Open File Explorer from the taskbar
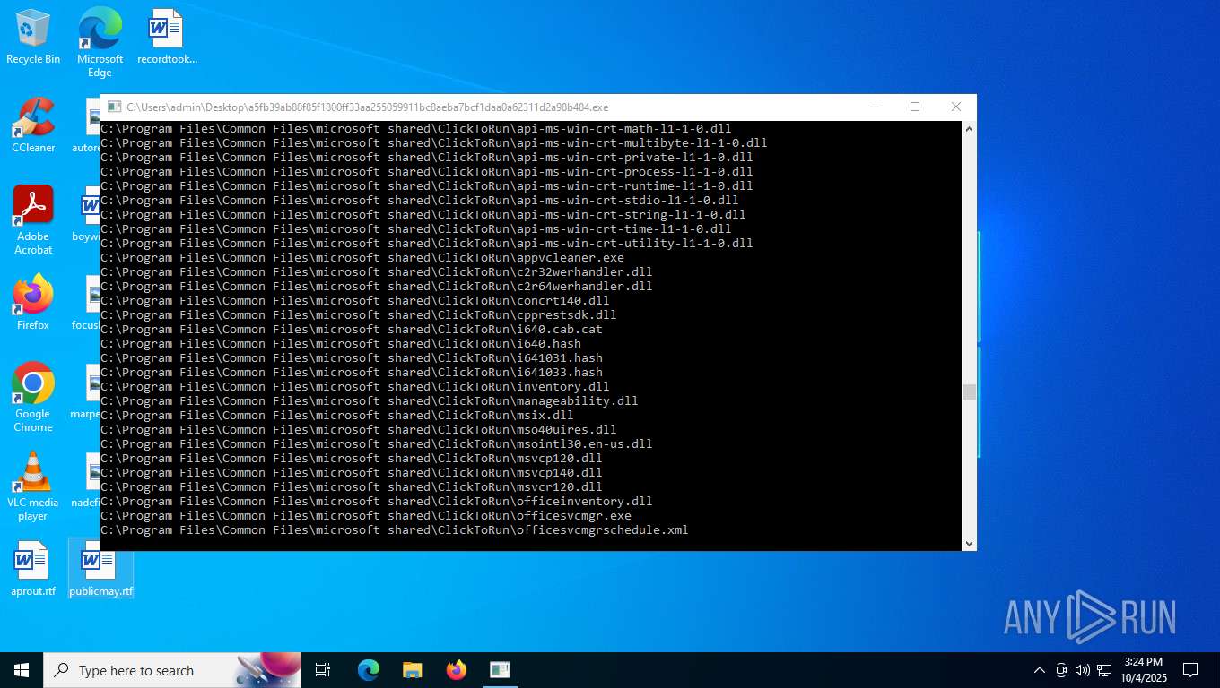 tap(413, 670)
